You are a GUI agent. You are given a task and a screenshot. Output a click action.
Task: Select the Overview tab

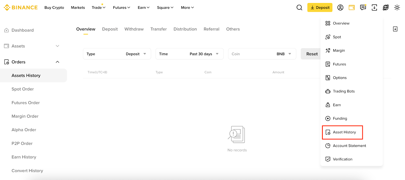[86, 29]
